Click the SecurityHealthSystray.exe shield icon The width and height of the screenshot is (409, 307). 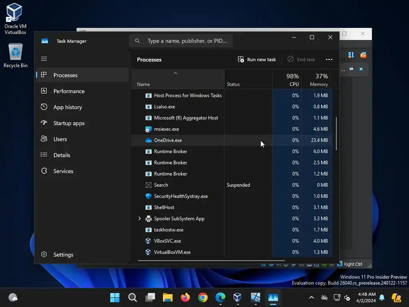pos(149,196)
